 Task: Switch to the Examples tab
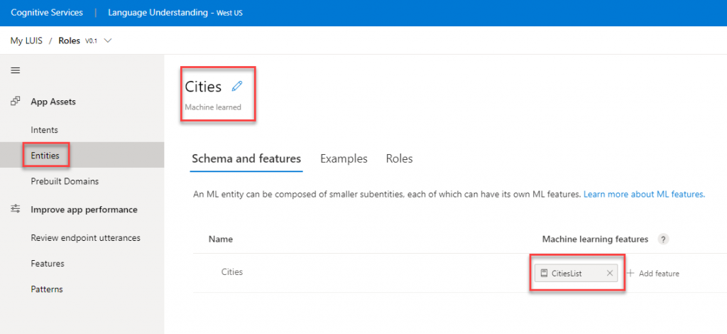(344, 158)
